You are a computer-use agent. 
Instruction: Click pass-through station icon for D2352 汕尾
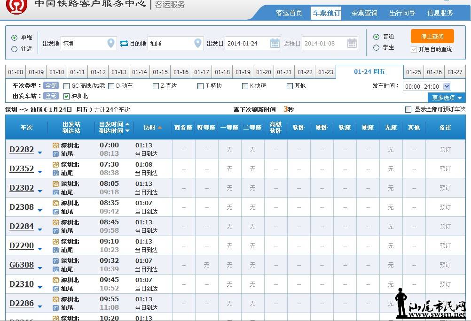tap(55, 173)
